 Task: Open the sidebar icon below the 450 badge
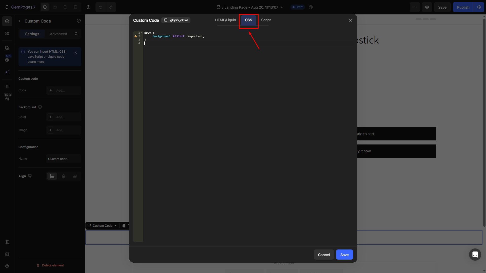point(7,60)
